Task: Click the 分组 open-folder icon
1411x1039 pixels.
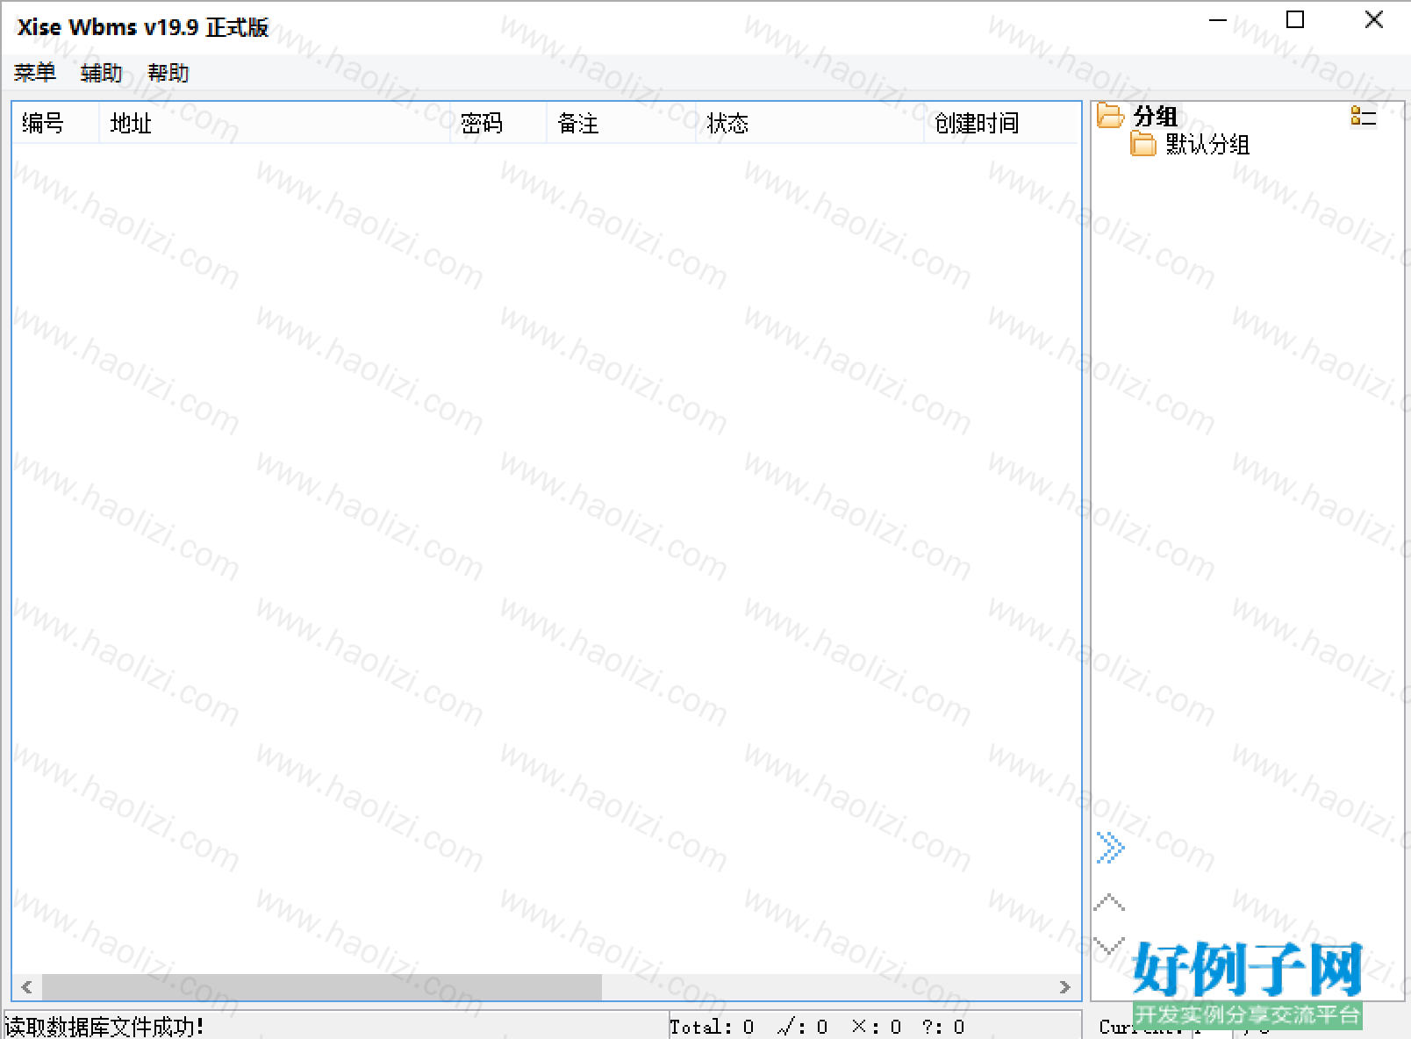Action: [x=1111, y=116]
